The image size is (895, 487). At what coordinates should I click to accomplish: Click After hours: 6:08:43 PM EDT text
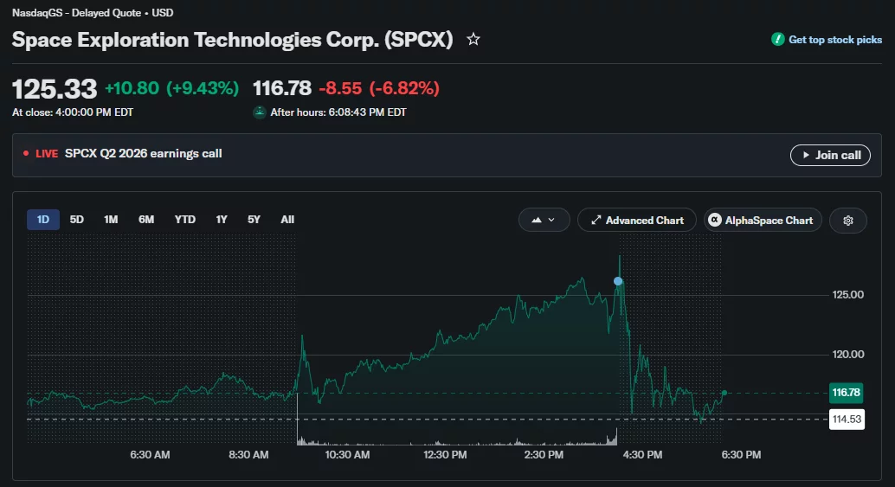click(x=338, y=112)
